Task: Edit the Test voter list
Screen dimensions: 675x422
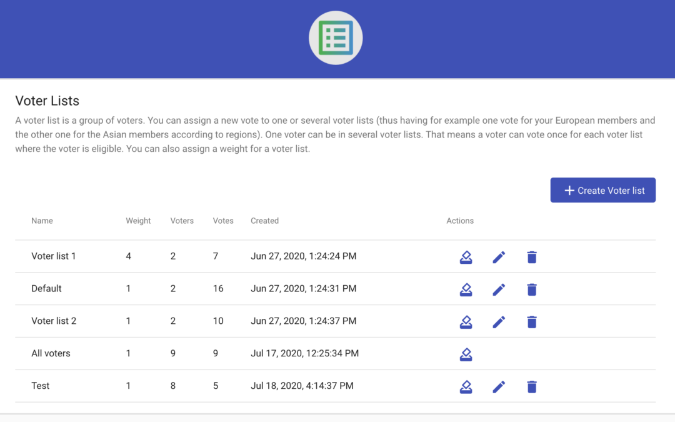Action: pos(499,387)
